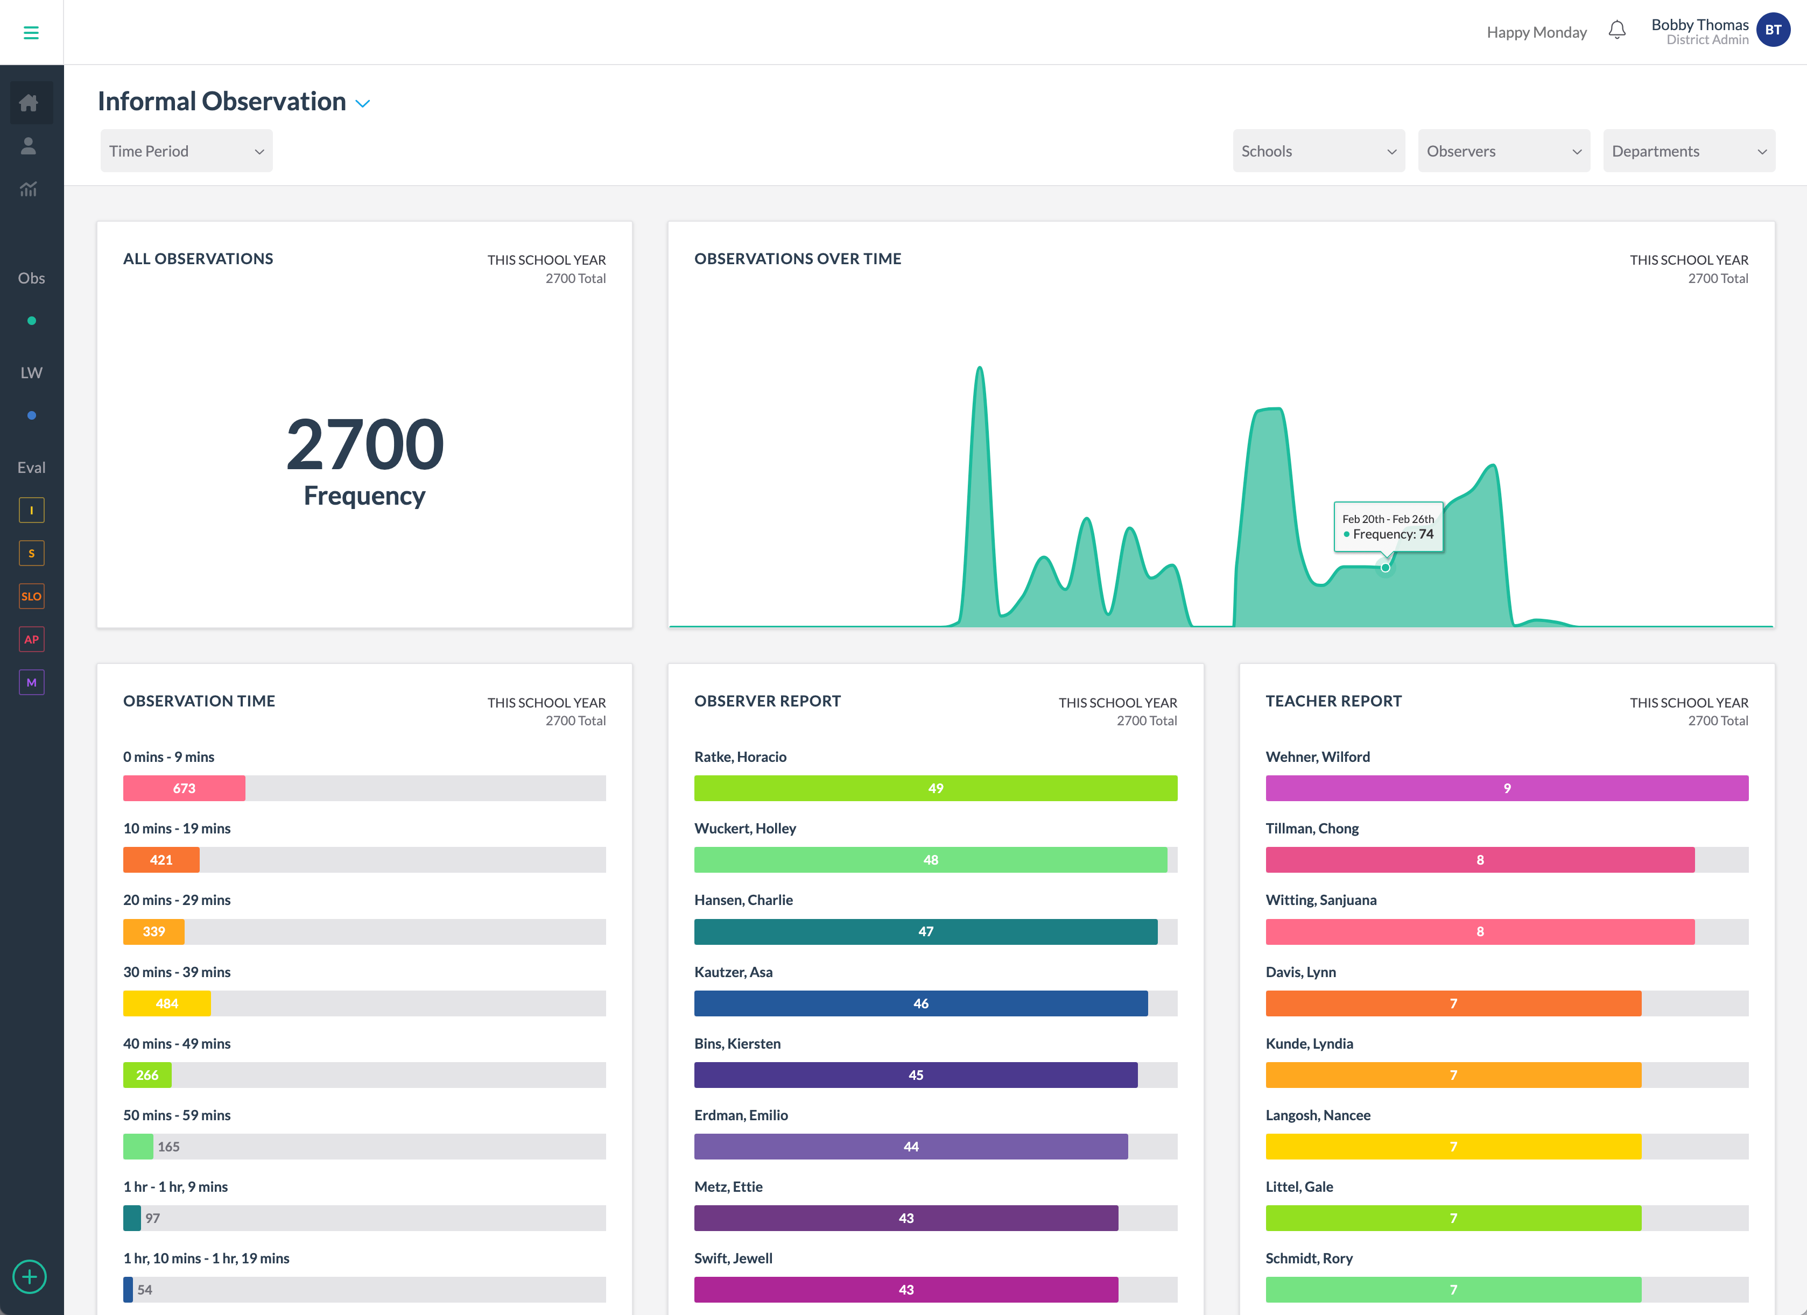This screenshot has width=1807, height=1315.
Task: Toggle the green Obs status dot
Action: [x=31, y=321]
